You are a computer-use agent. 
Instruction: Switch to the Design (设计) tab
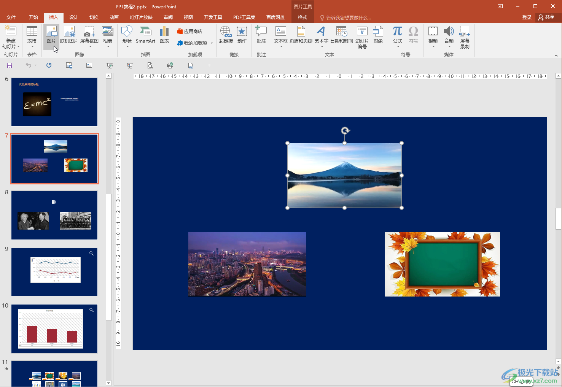click(74, 17)
